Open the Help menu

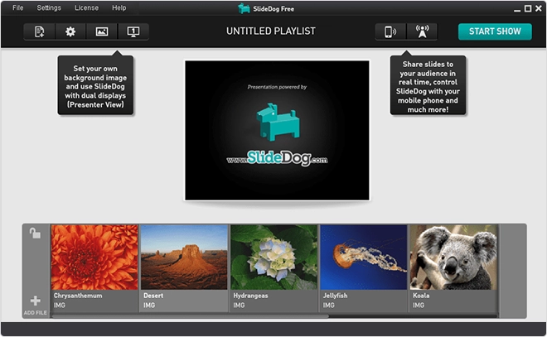[119, 7]
